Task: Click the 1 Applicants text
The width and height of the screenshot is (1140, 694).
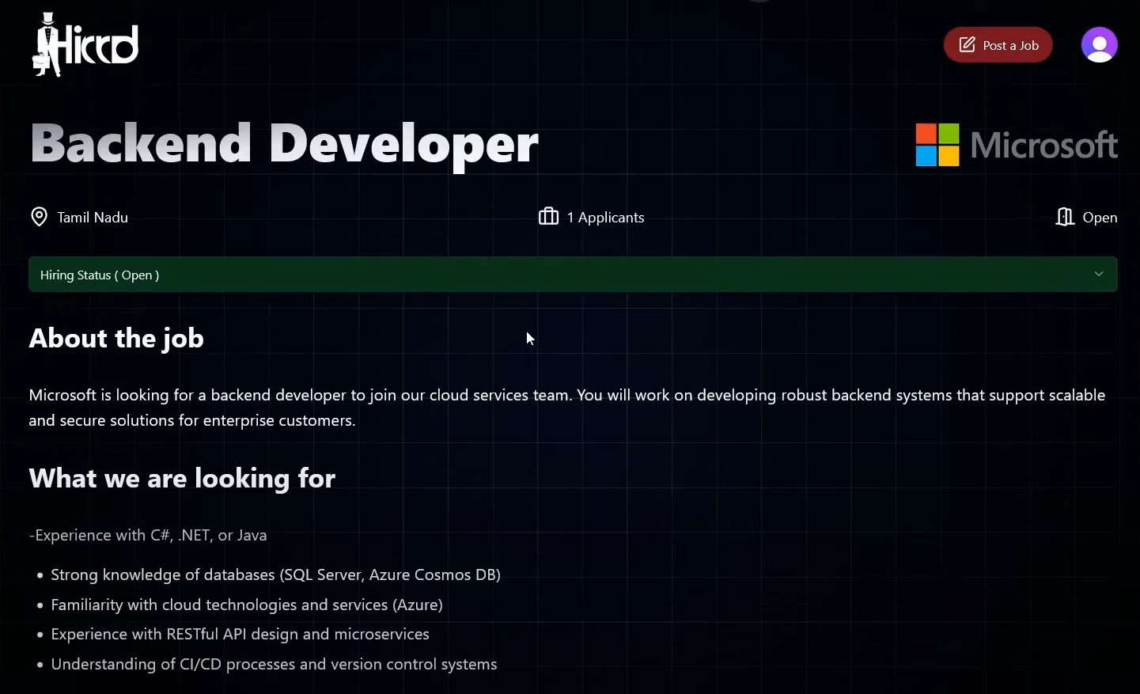Action: (x=605, y=218)
